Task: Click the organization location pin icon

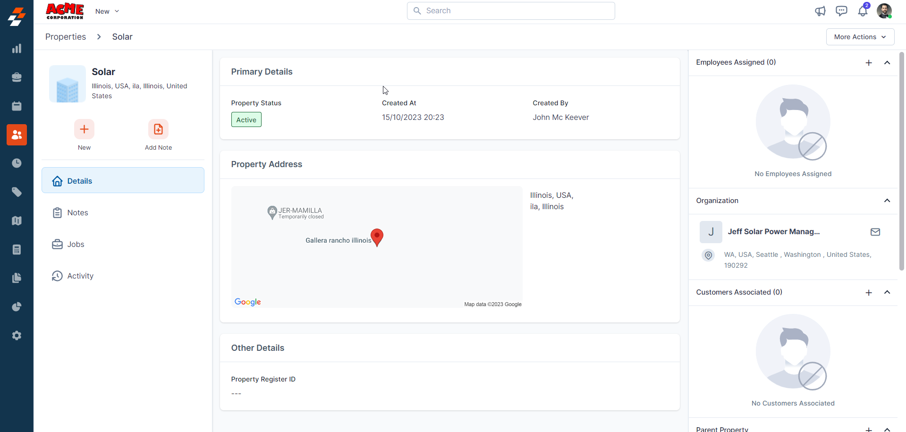Action: pyautogui.click(x=708, y=255)
